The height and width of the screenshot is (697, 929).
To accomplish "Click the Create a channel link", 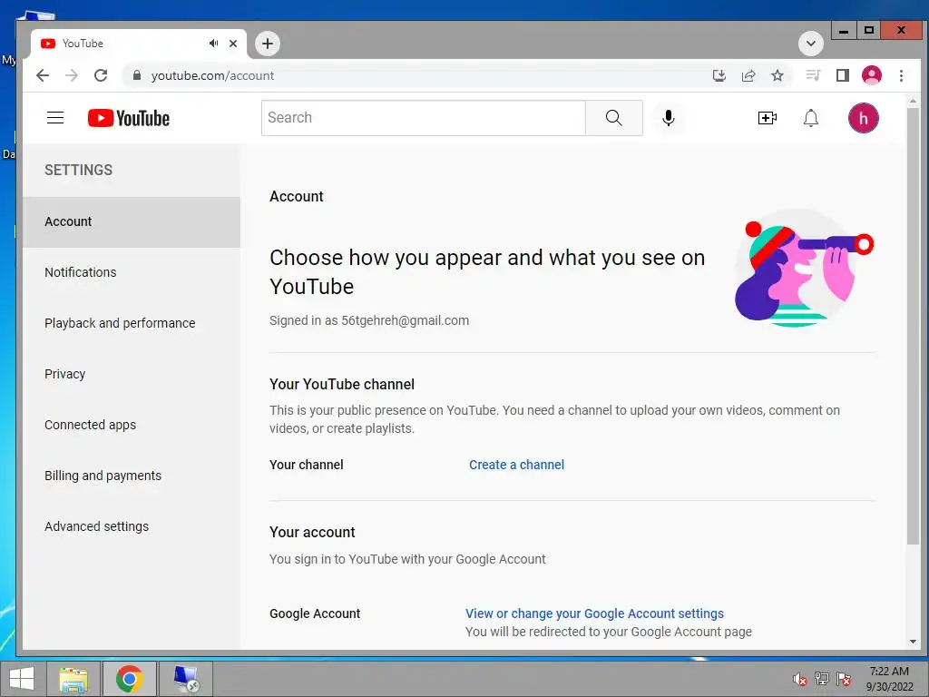I will point(516,465).
